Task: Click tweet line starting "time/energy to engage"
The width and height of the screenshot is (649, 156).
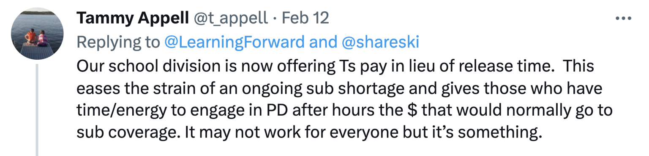Action: (x=345, y=111)
